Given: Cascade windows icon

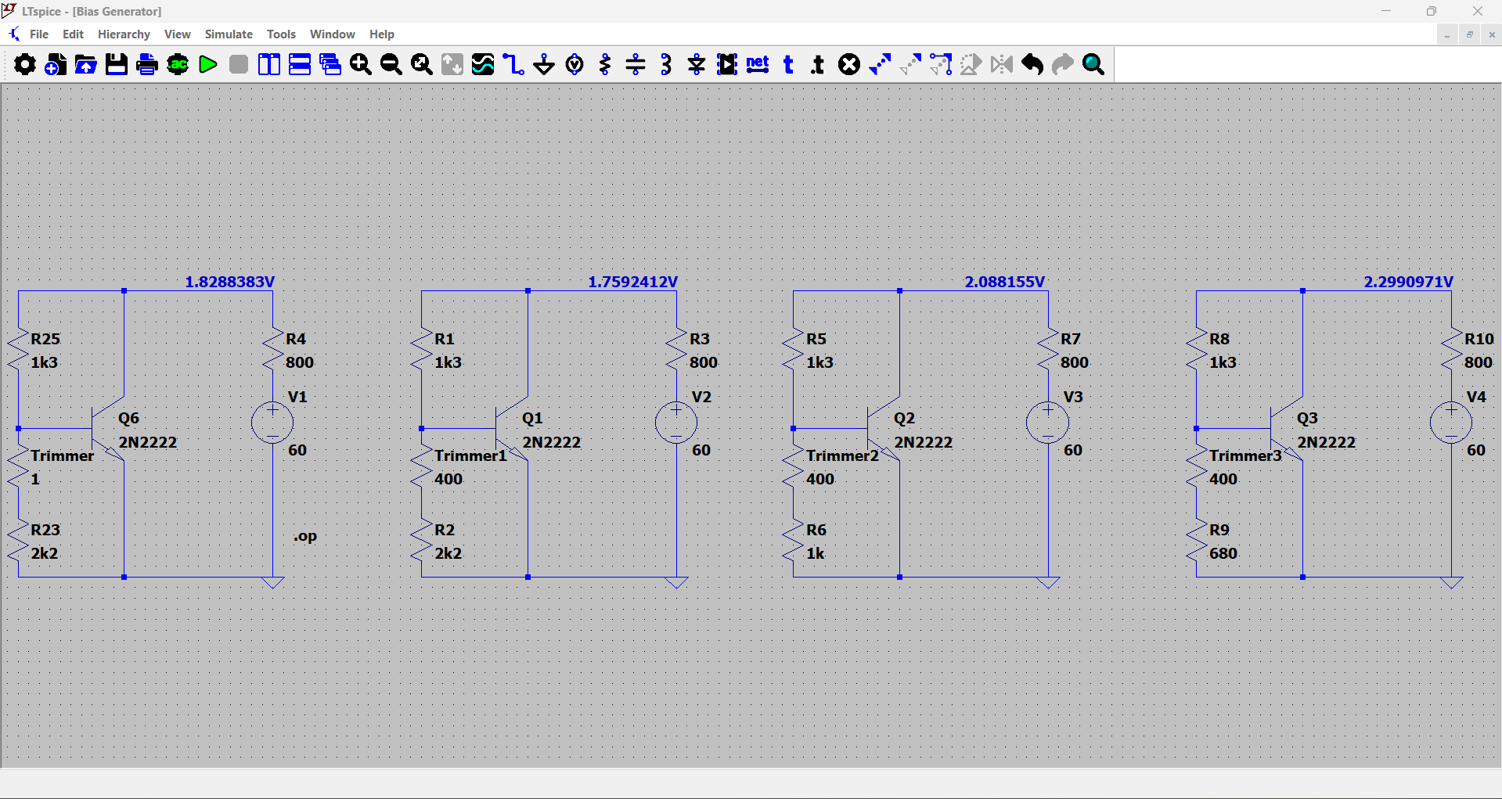Looking at the screenshot, I should (x=330, y=64).
